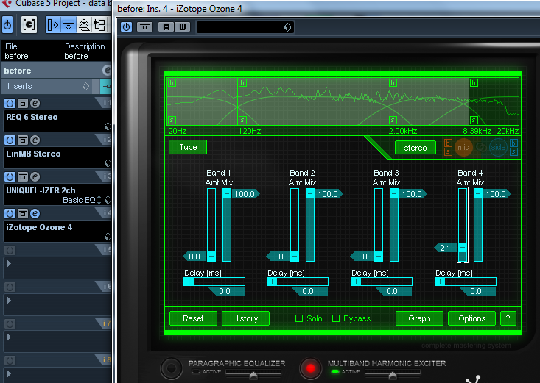540x383 pixels.
Task: Select REQ 6 Stereo insert slot
Action: click(x=57, y=121)
